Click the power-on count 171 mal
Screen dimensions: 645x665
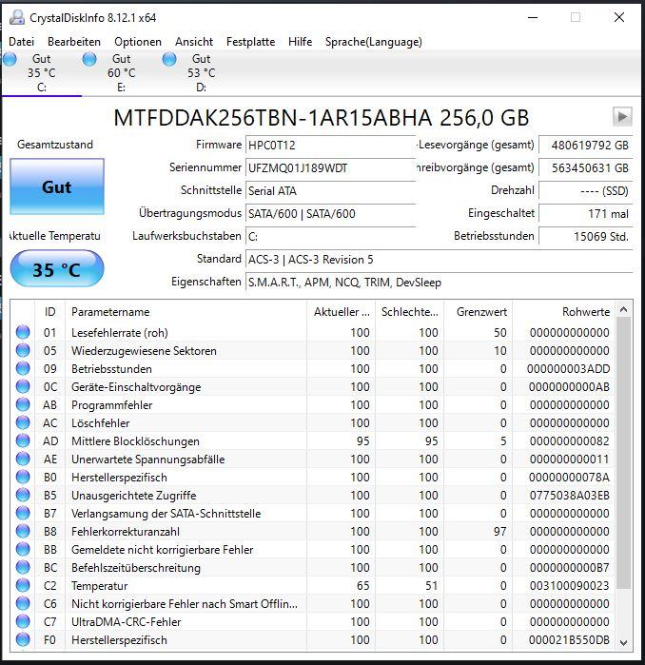pyautogui.click(x=586, y=213)
